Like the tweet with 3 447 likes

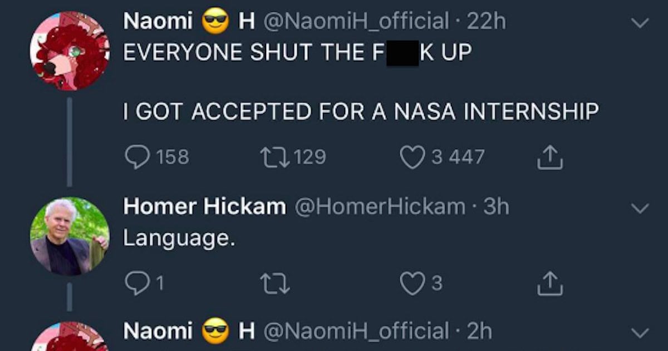pos(444,157)
